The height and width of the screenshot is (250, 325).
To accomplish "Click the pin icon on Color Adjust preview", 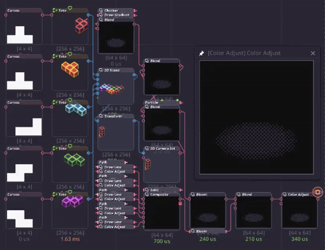I will coord(201,53).
